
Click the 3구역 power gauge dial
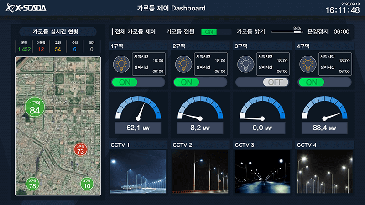tap(262, 108)
